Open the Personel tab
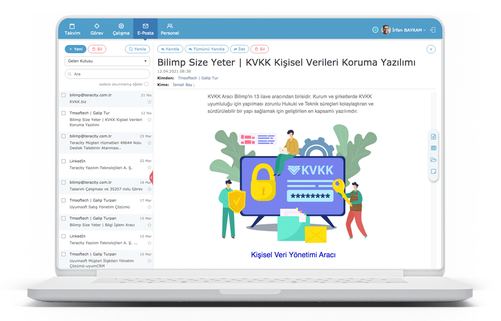 coord(170,29)
